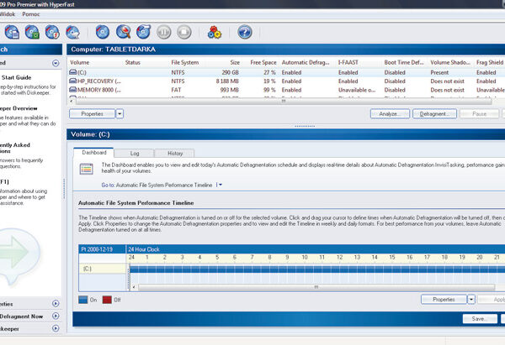Viewport: 505px width, 345px height.
Task: Open the Go to timeline dropdown
Action: tap(219, 184)
